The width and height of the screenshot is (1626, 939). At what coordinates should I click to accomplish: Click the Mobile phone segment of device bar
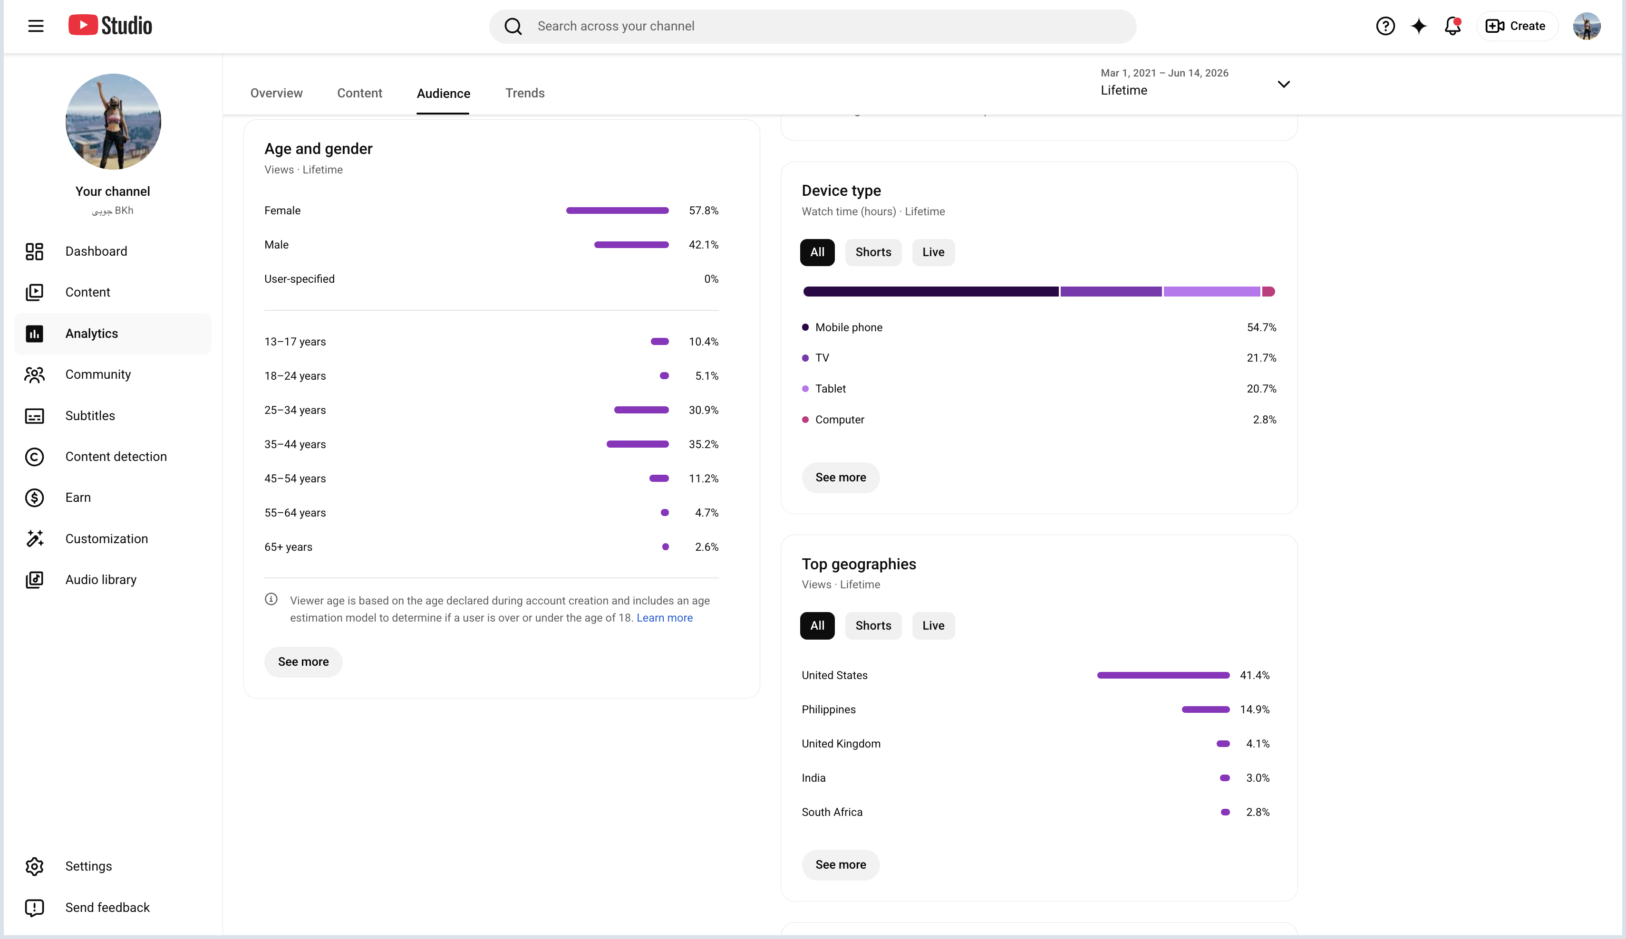click(x=930, y=291)
